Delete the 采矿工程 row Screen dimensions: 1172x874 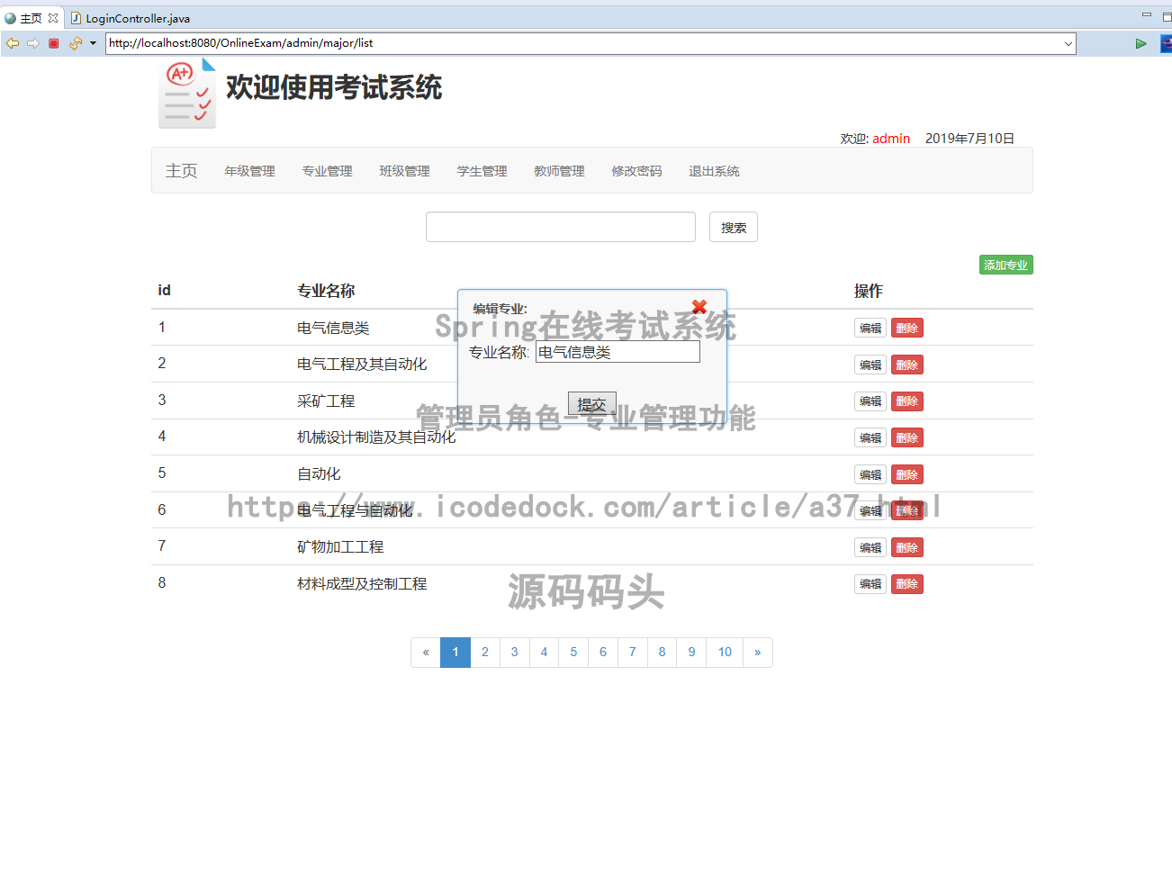pos(906,401)
